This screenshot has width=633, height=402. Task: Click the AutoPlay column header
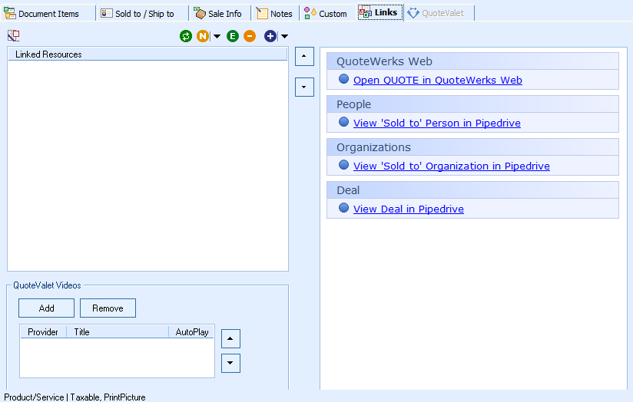click(x=191, y=332)
